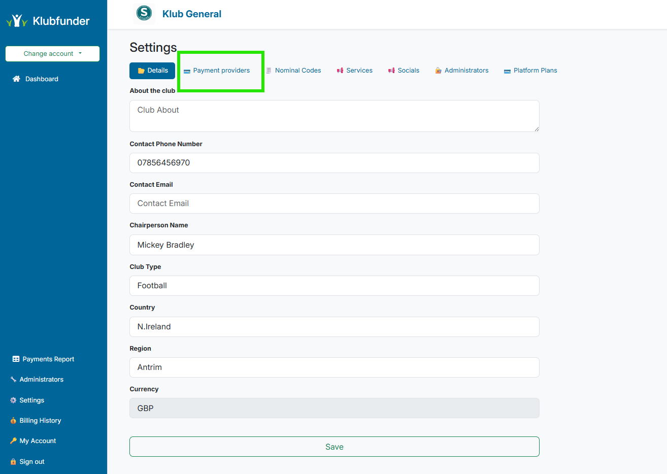The image size is (667, 474).
Task: Click the My Account wrench icon
Action: pos(13,441)
